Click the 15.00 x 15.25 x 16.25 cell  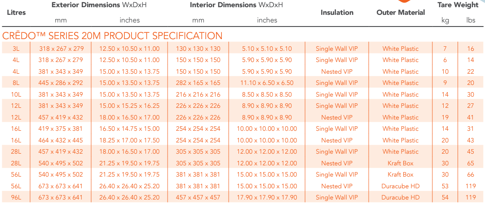[x=129, y=106]
